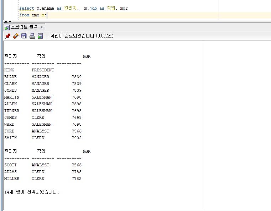Click ADAMS in the output rows
Screen dimensions: 271x211
(x=10, y=172)
